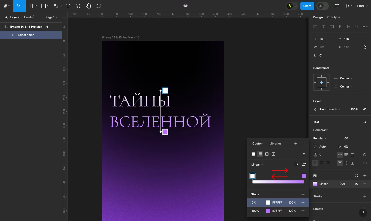Add a gradient stop with plus
Viewport: 371px width, 221px height.
303,194
